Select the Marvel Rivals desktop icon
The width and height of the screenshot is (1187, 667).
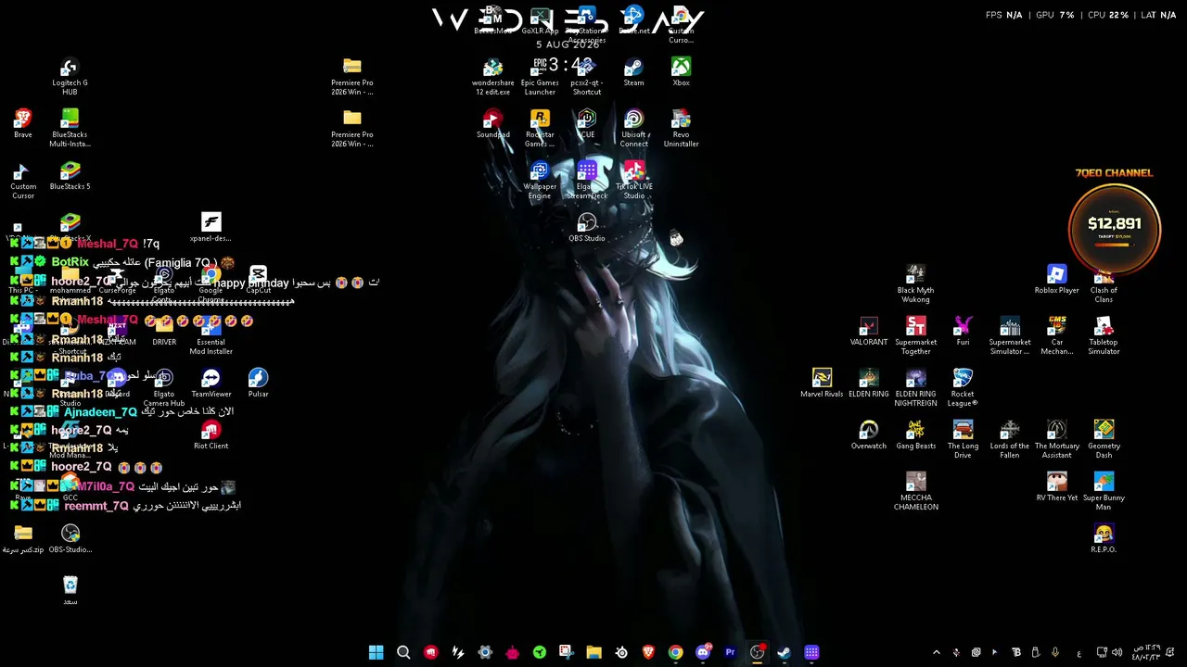822,383
